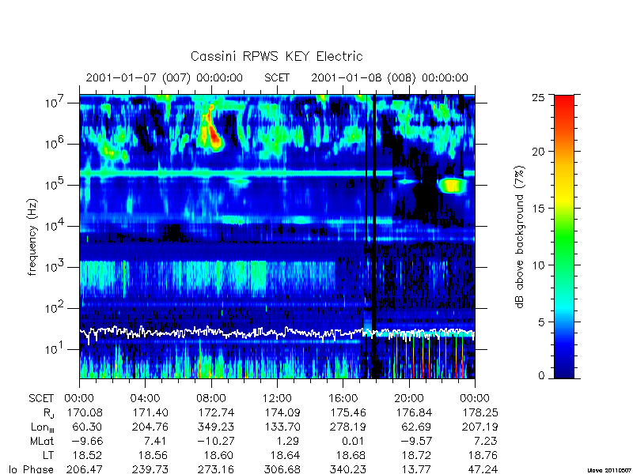Click the LT value 18.76

pyautogui.click(x=483, y=455)
